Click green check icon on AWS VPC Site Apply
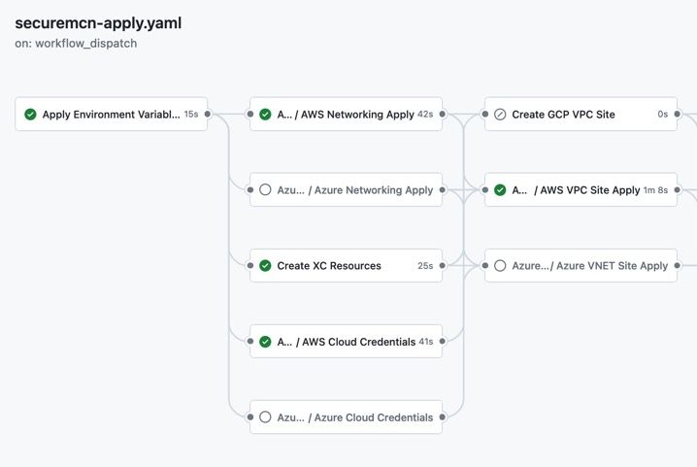 tap(500, 190)
